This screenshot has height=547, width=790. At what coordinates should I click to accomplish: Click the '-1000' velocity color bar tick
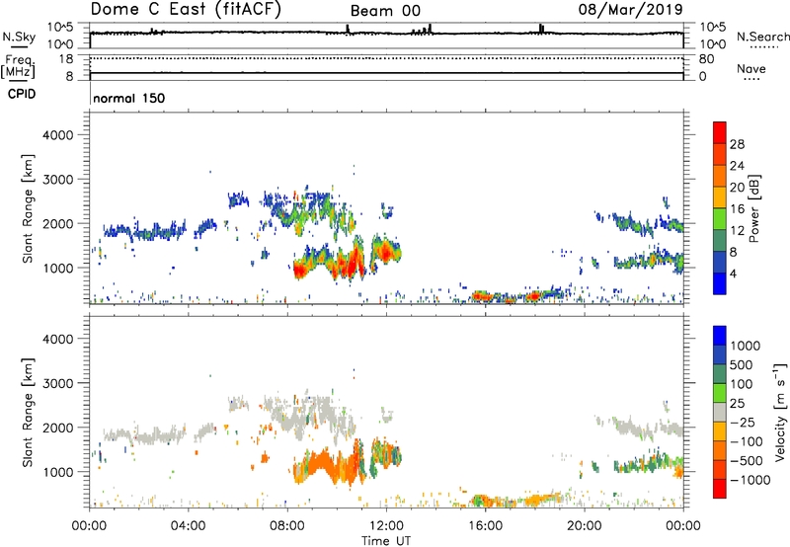point(750,480)
